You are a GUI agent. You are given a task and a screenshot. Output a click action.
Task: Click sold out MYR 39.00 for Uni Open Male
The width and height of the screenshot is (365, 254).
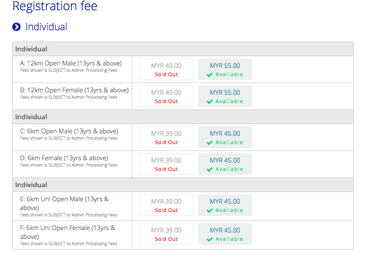point(166,205)
